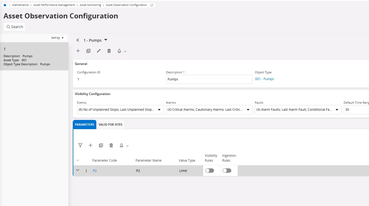The width and height of the screenshot is (369, 206).
Task: Select the Parameters tab
Action: [x=85, y=125]
